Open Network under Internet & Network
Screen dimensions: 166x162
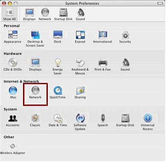click(35, 93)
